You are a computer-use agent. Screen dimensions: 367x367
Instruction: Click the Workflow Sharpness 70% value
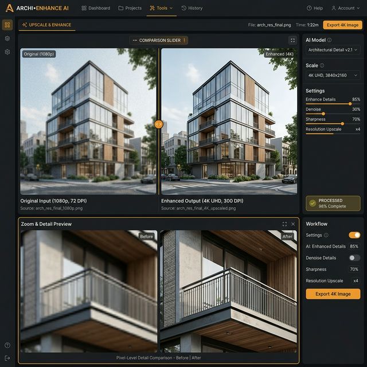pyautogui.click(x=354, y=270)
